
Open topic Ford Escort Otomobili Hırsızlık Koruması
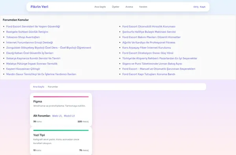pos(149,26)
